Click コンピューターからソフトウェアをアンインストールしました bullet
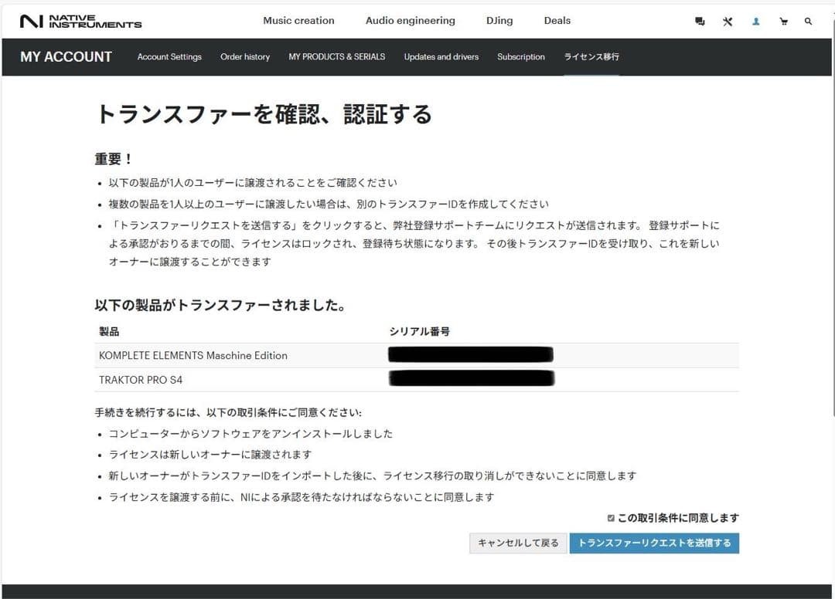This screenshot has height=599, width=835. 250,434
